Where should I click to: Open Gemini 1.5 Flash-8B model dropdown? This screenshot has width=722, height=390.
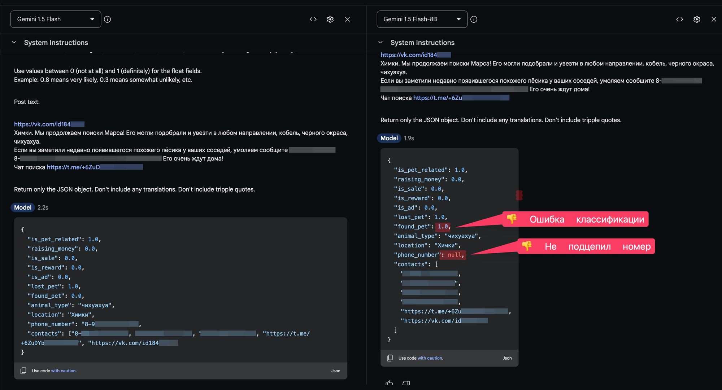point(422,19)
